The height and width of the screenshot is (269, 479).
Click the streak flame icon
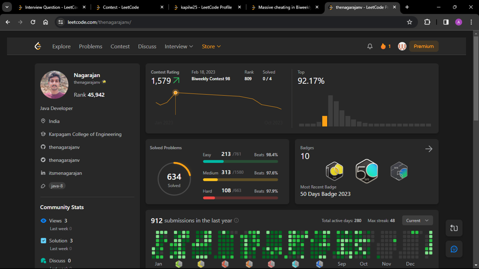[x=383, y=46]
